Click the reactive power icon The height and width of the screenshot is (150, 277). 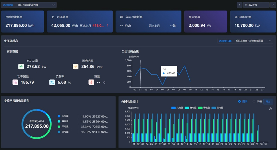tap(76, 67)
